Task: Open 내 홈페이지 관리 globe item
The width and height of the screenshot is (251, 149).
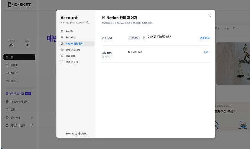Action: click(x=19, y=101)
